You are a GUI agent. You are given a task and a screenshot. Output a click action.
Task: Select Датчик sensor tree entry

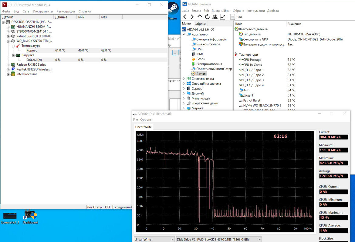click(x=199, y=74)
